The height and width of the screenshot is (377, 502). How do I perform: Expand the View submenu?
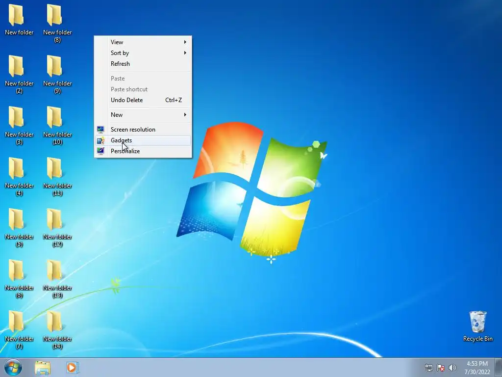[x=143, y=42]
